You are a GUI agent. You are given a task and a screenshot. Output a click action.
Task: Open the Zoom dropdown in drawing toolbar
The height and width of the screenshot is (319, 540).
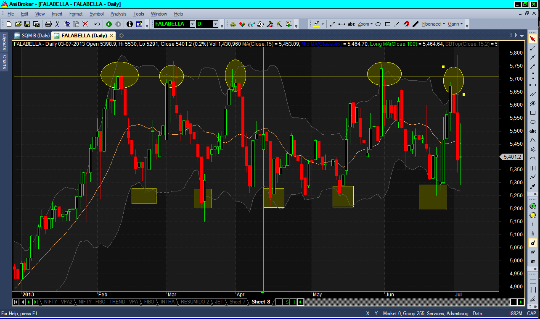pos(365,24)
